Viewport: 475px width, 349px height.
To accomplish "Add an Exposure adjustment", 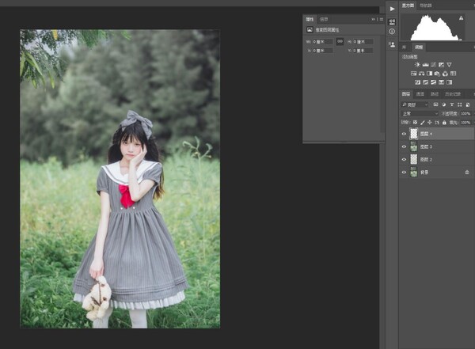I will [x=441, y=65].
